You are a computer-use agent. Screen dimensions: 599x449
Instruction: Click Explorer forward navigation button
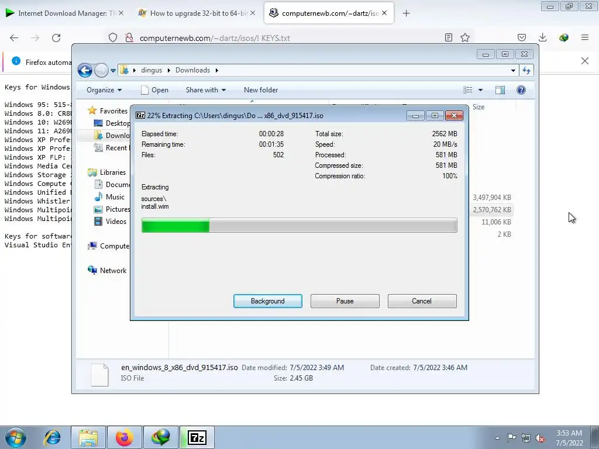(x=101, y=70)
